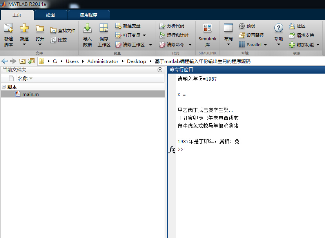Sort by the 名称 column header
Screen dimensions: 325x238
23,78
